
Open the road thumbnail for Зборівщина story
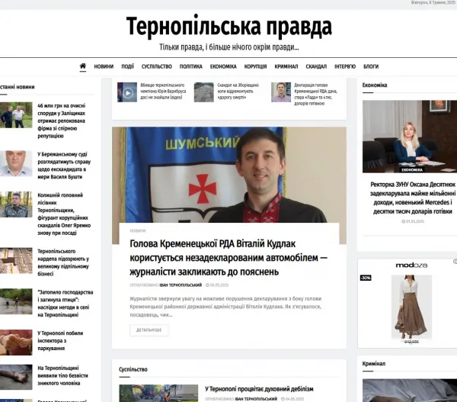[x=203, y=92]
